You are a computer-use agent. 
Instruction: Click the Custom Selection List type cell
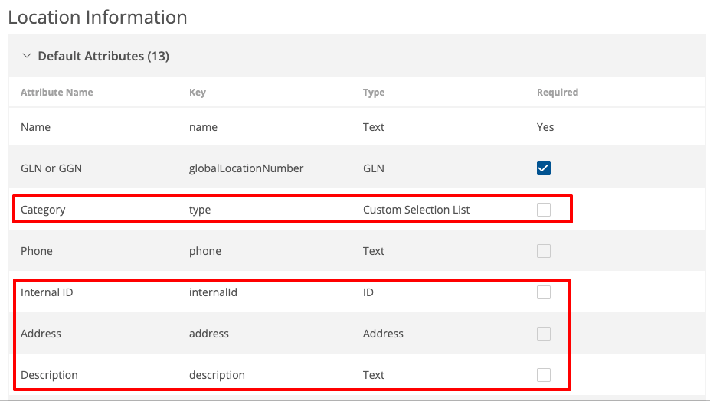point(416,210)
